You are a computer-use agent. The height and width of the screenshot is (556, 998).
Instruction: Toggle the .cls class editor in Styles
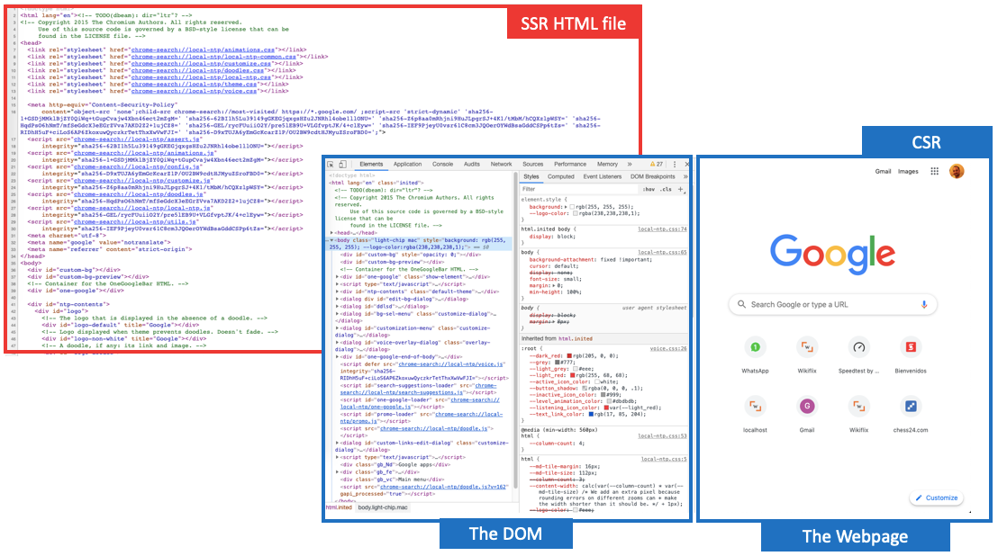665,187
